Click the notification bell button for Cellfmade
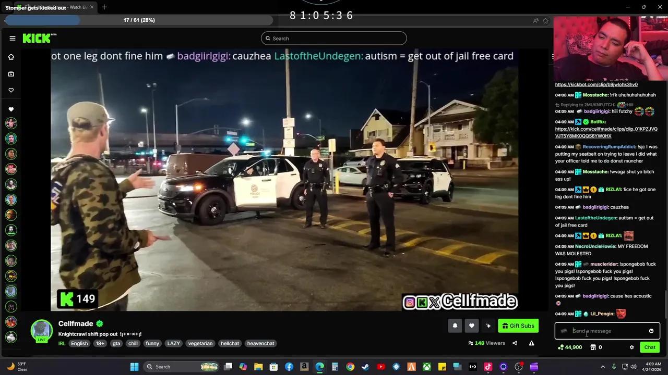Screen dimensions: 668x375 pyautogui.click(x=455, y=326)
